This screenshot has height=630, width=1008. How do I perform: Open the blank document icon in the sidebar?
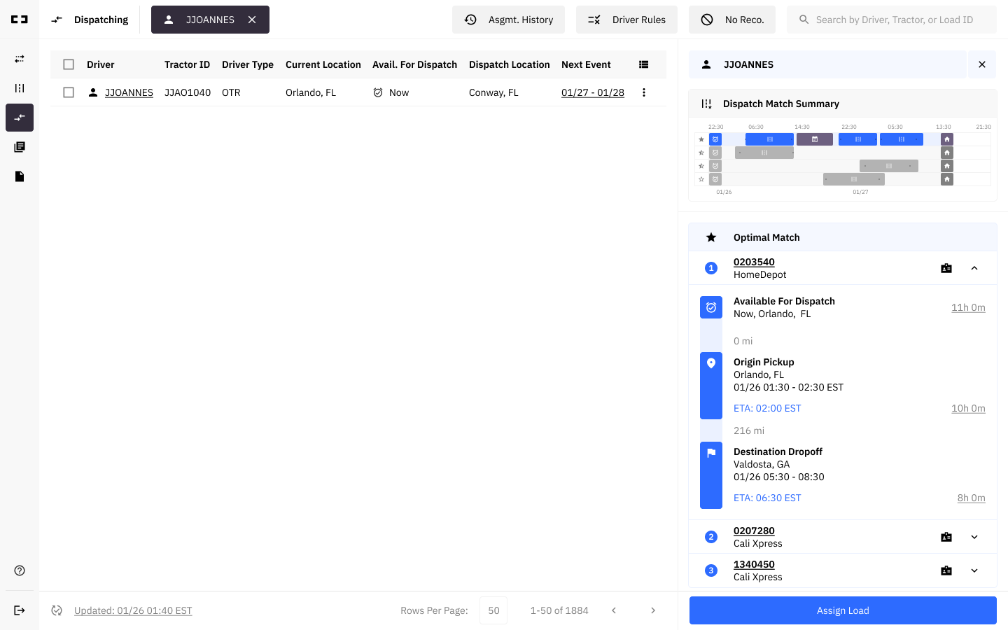pos(19,176)
